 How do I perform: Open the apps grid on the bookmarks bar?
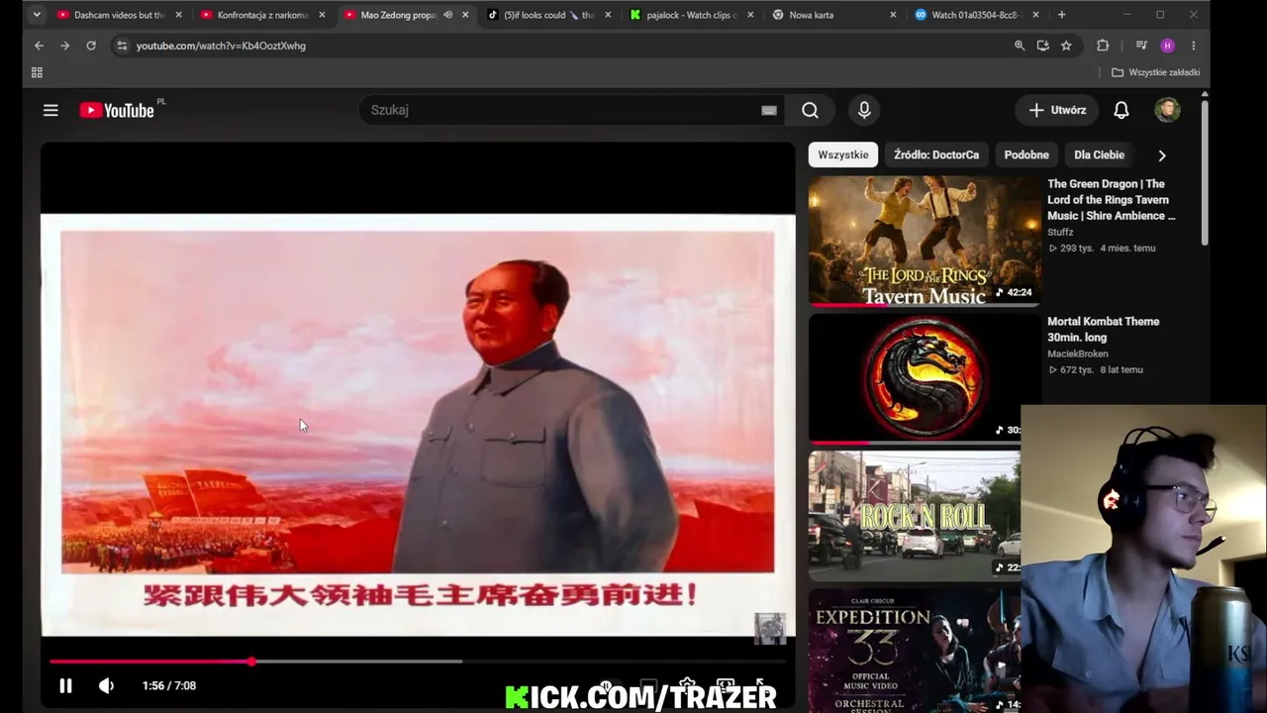37,72
